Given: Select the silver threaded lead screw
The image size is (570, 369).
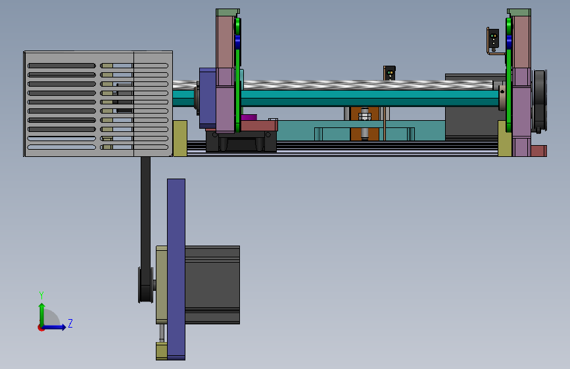Looking at the screenshot, I should coord(367,85).
